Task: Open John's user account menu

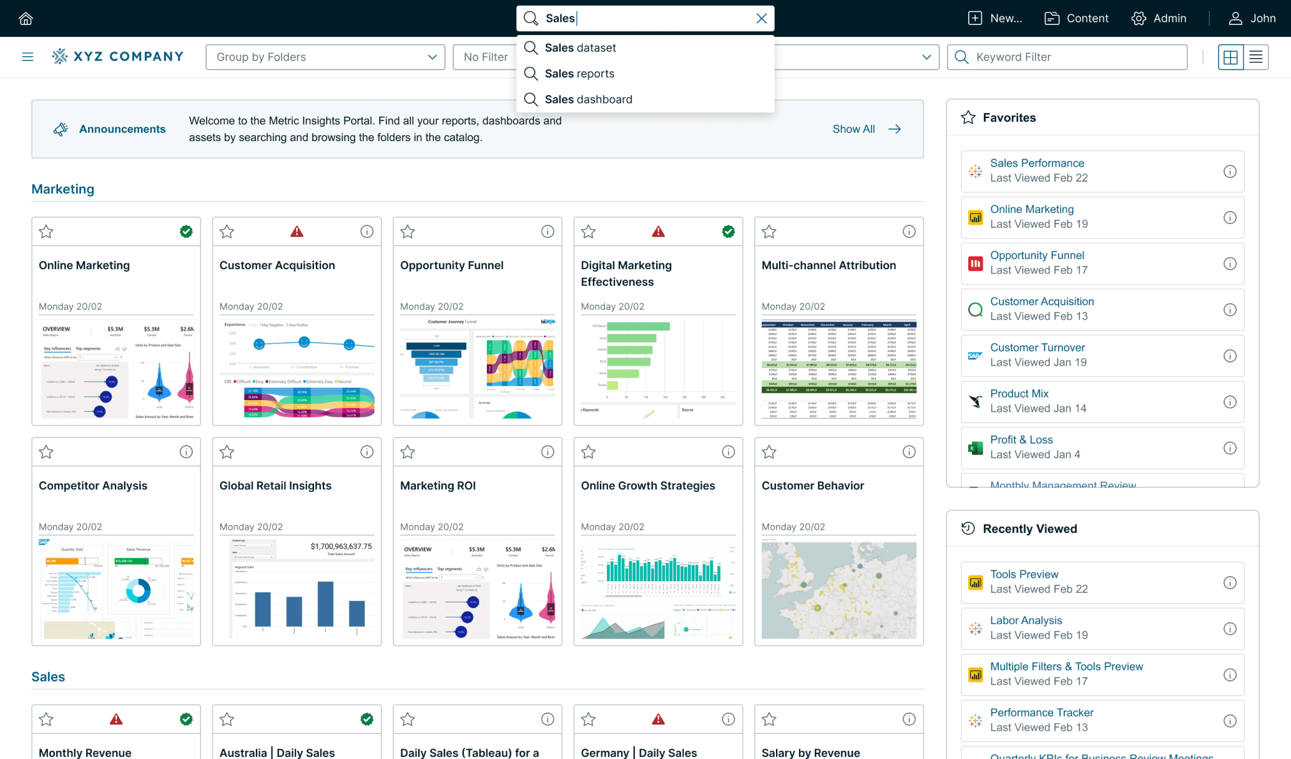Action: [1252, 18]
